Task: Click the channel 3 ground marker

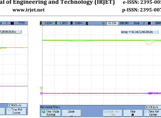Action: [41, 93]
